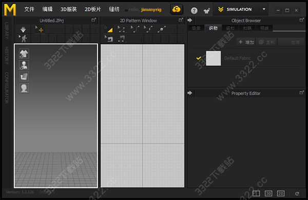
Task: Open the 缝纫 menu
Action: point(114,9)
